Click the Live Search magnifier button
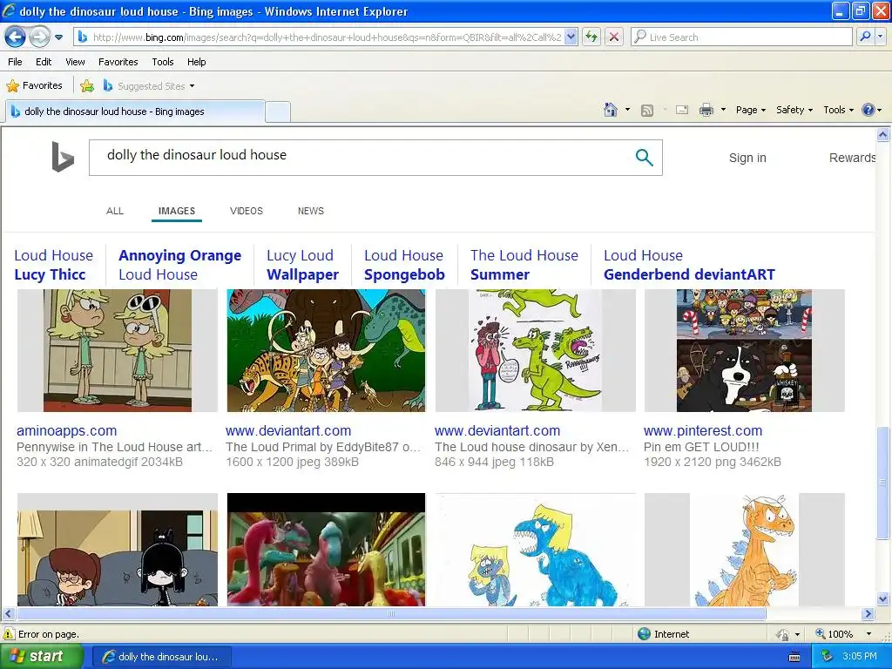 click(x=865, y=37)
